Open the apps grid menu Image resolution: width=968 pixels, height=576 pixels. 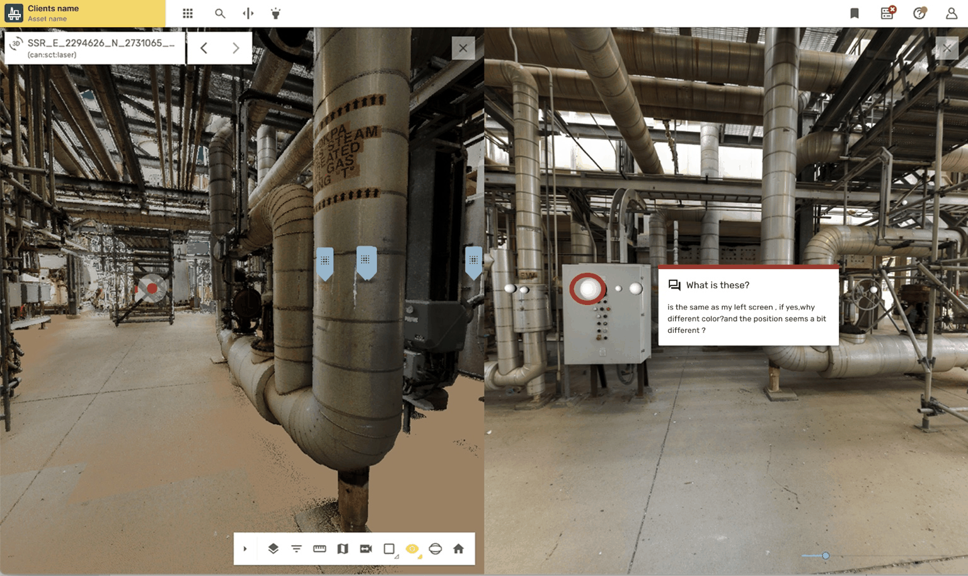[188, 13]
